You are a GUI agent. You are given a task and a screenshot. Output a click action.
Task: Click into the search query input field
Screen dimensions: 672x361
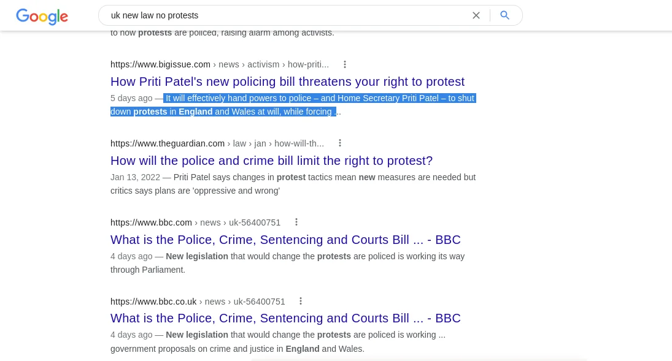click(287, 15)
